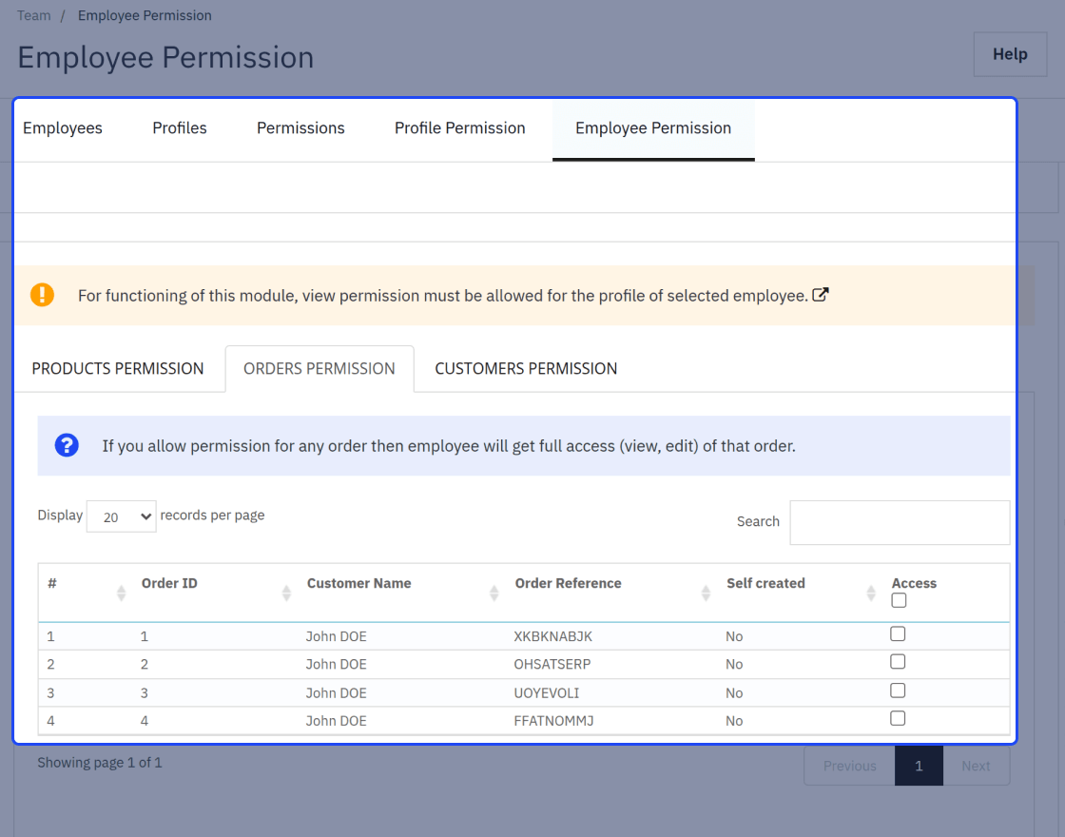Sort by Order Reference column arrows
This screenshot has height=837, width=1065.
(706, 594)
